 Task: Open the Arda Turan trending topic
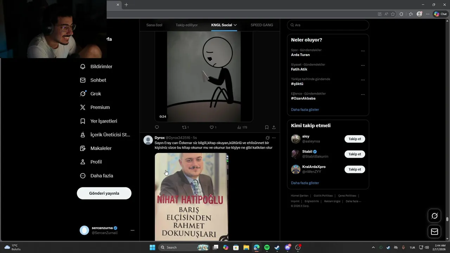pos(300,55)
